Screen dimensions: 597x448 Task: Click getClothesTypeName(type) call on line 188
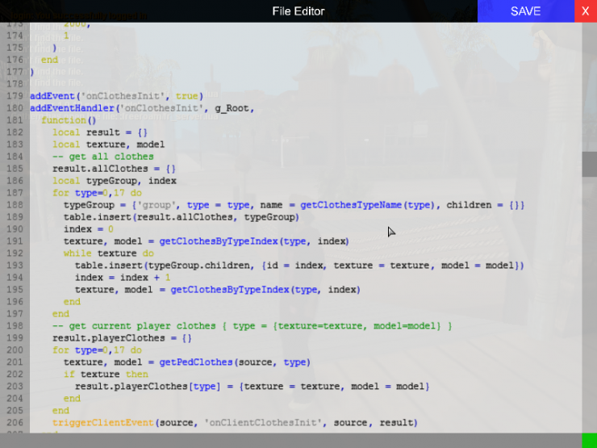(367, 205)
